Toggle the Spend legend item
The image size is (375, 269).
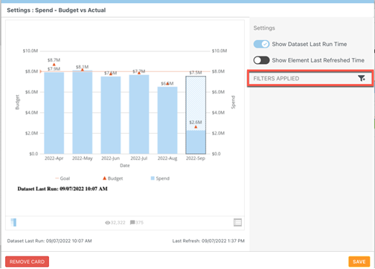pos(160,178)
